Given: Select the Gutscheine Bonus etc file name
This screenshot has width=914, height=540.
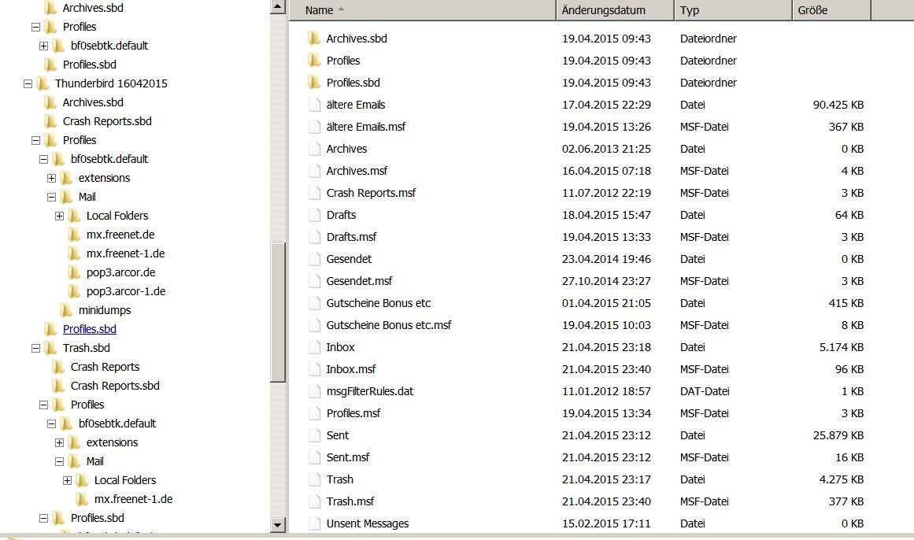Looking at the screenshot, I should pyautogui.click(x=379, y=303).
